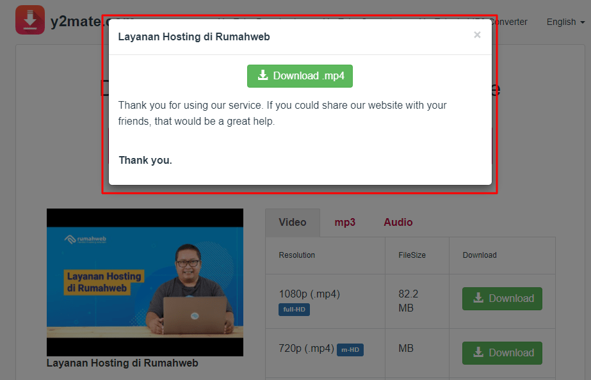This screenshot has width=591, height=380.
Task: Click the 'Resolution' column header
Action: [297, 255]
